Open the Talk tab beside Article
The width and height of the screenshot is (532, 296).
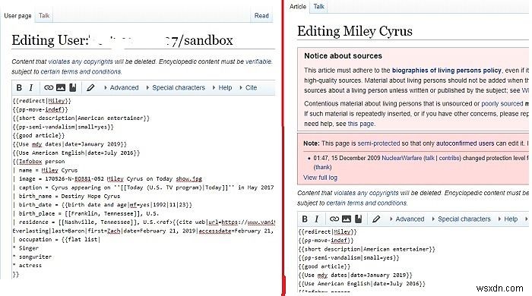click(x=319, y=6)
